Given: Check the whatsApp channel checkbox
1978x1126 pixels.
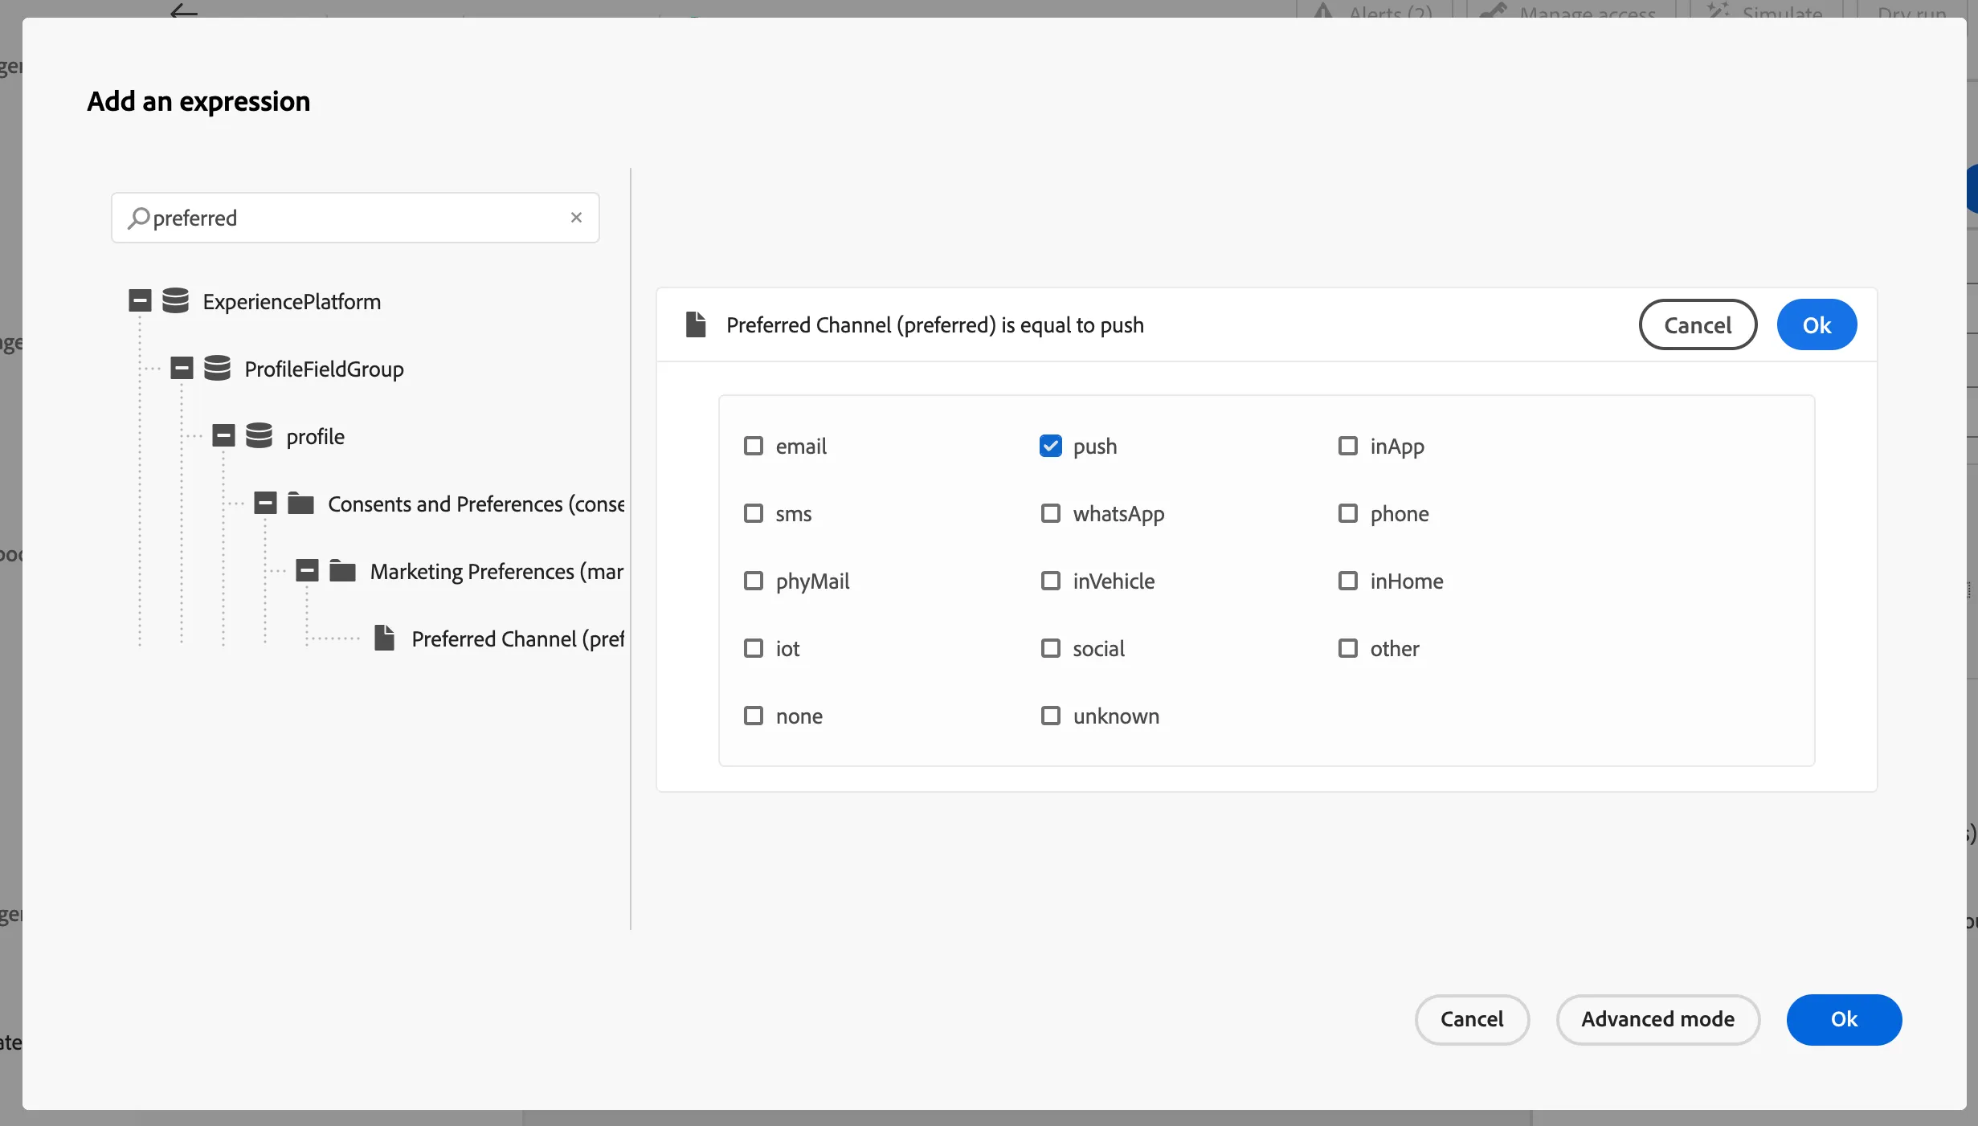Looking at the screenshot, I should tap(1051, 513).
